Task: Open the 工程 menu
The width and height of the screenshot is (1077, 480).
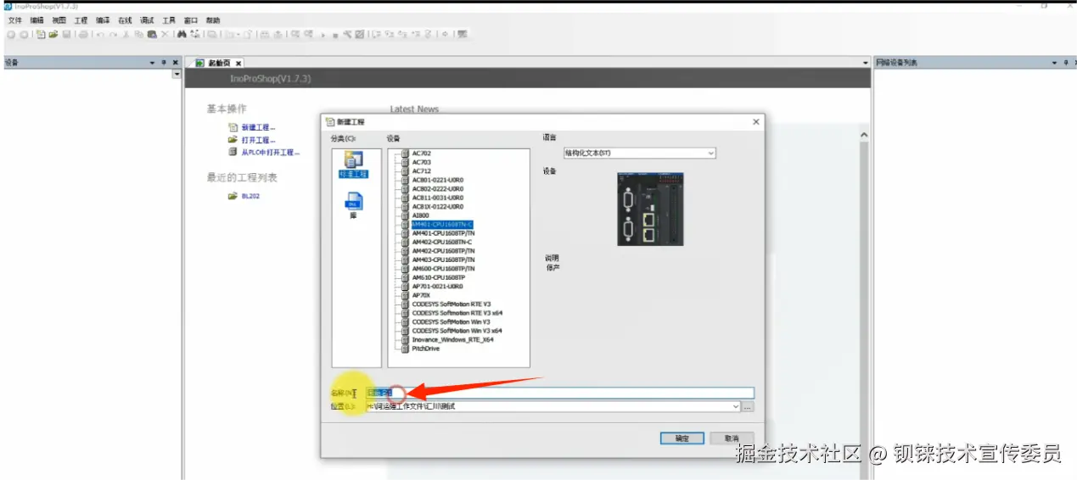Action: pos(81,20)
